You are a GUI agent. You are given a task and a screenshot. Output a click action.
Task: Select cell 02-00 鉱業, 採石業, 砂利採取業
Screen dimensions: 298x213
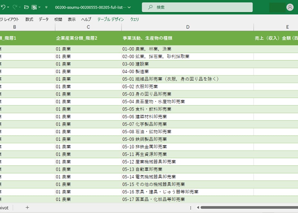(188, 56)
